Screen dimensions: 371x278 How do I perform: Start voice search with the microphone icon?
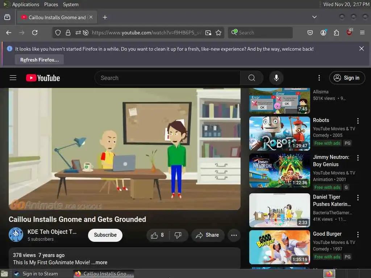pos(276,78)
